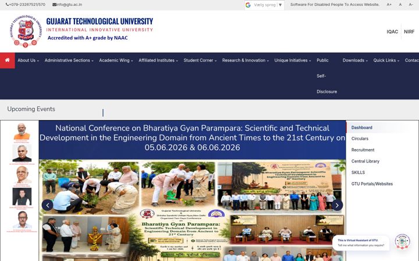Increase font size with A+ button
Screen dimensions: 419x261
(x=389, y=5)
